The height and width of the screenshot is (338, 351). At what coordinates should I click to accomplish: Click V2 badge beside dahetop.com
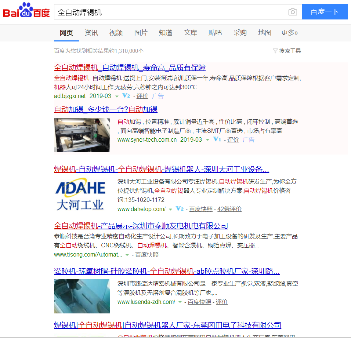180,209
